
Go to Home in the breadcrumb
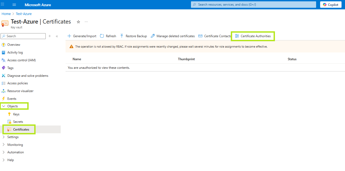pyautogui.click(x=6, y=14)
